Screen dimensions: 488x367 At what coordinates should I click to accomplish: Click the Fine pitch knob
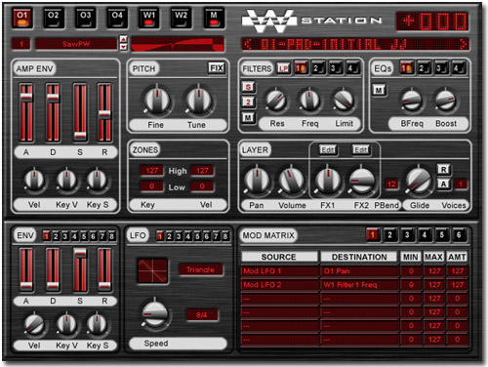click(x=157, y=101)
